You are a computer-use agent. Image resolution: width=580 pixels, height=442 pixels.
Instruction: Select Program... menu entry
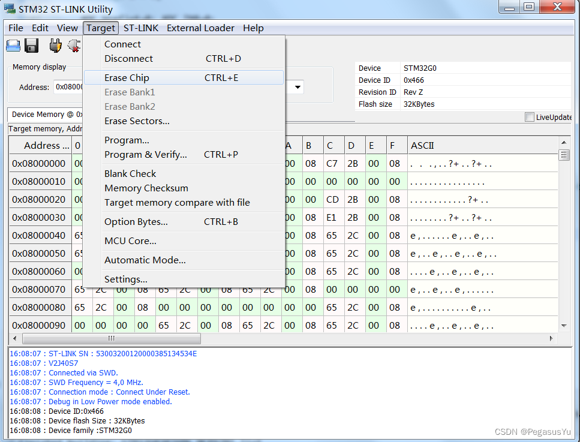click(x=184, y=140)
